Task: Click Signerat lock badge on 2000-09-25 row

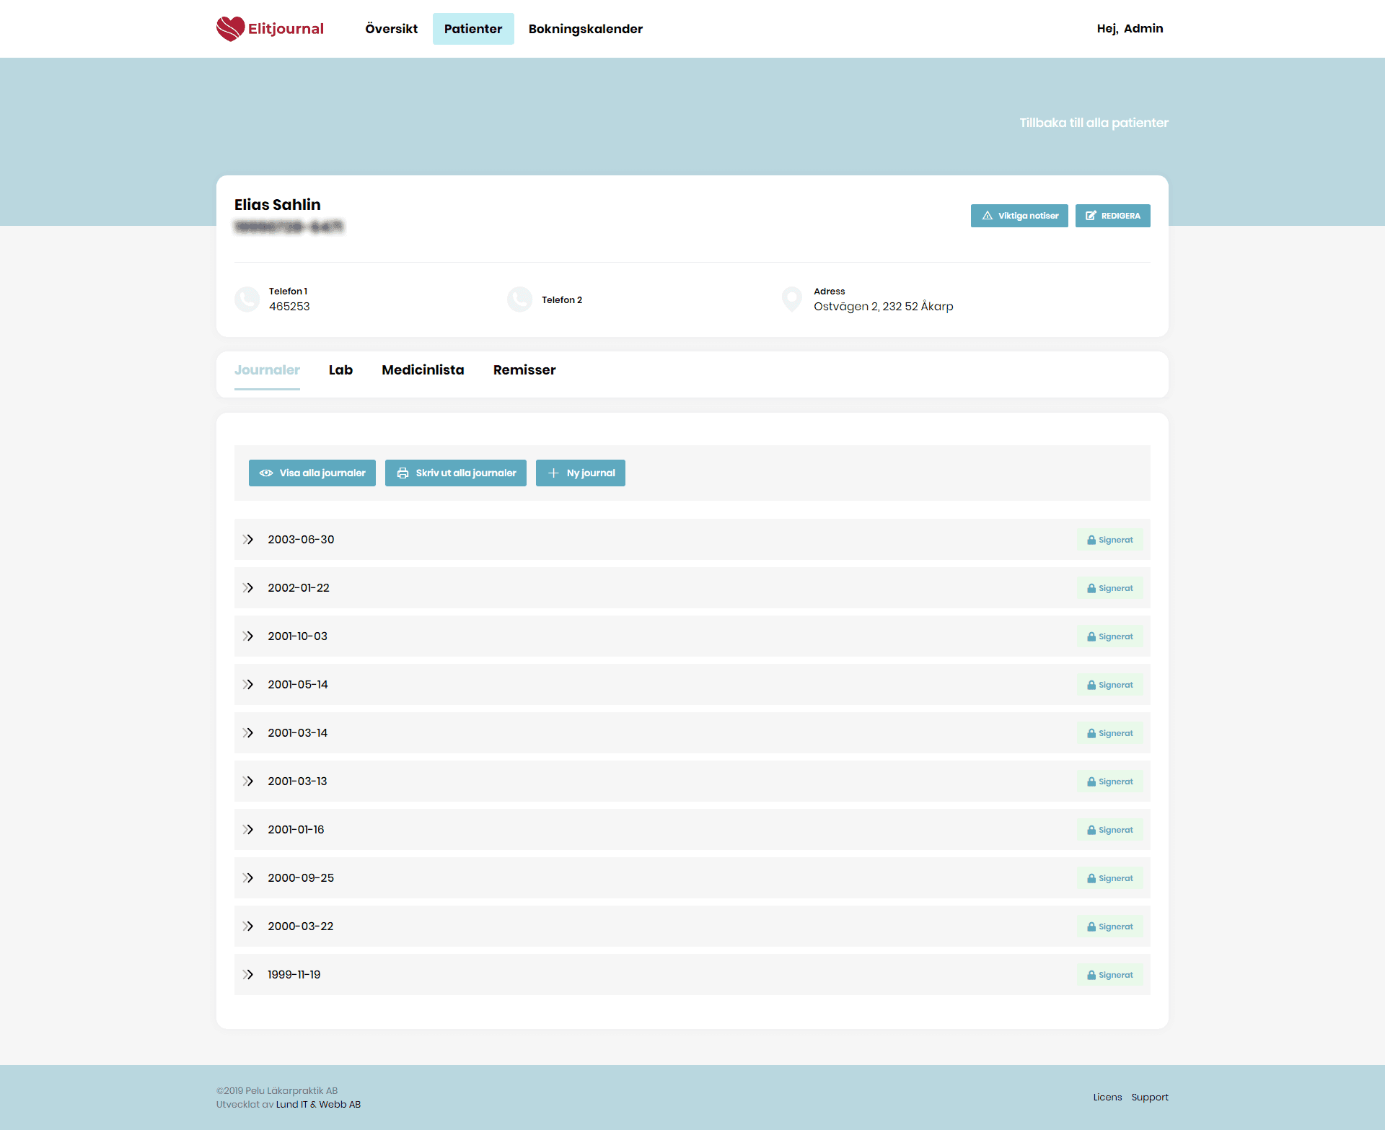Action: click(x=1110, y=878)
